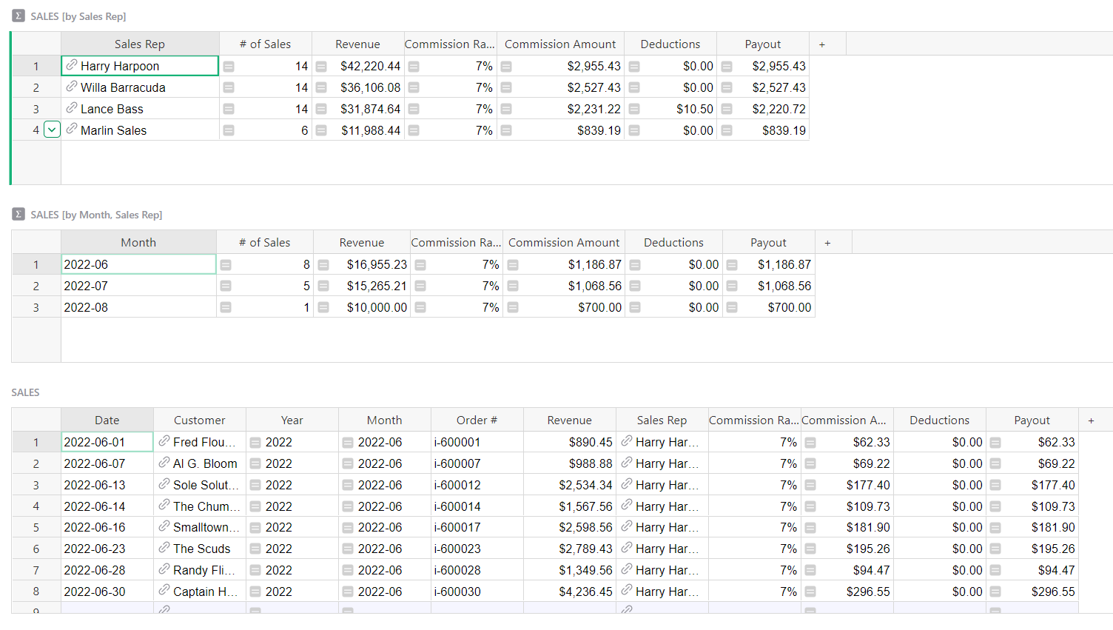
Task: Open the plus column menu in the SALES table
Action: point(1091,420)
